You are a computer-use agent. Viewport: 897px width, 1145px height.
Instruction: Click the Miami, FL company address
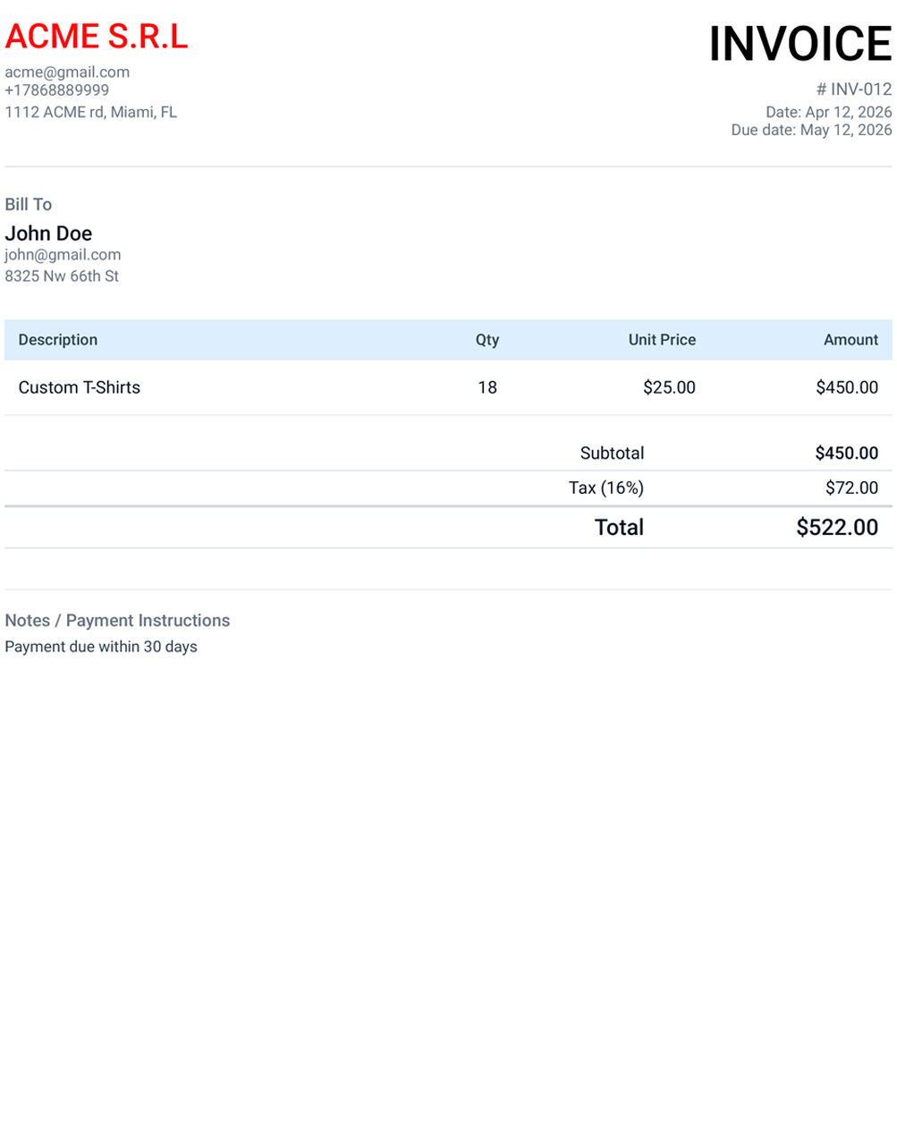pyautogui.click(x=91, y=112)
